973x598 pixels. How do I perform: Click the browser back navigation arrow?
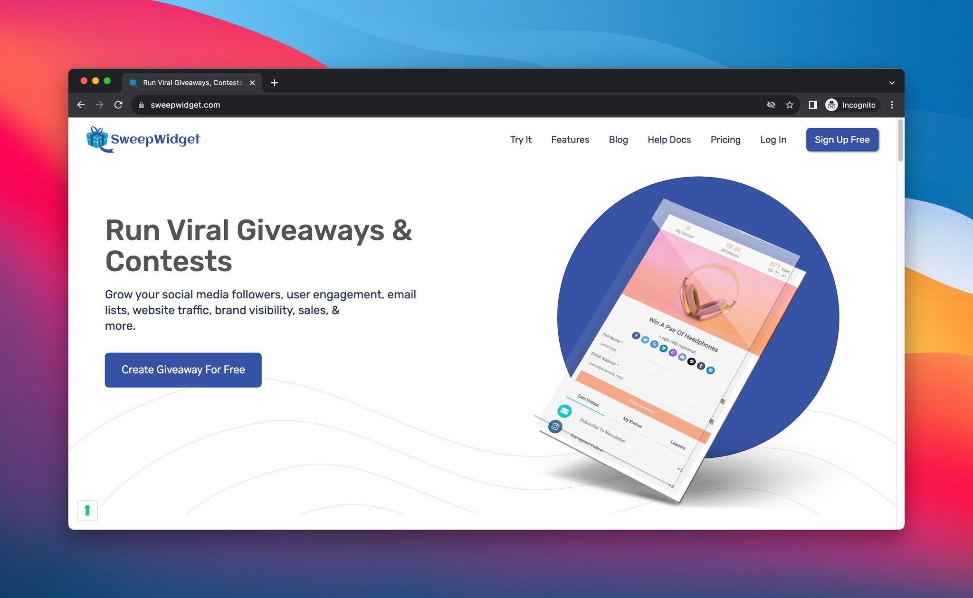[82, 105]
